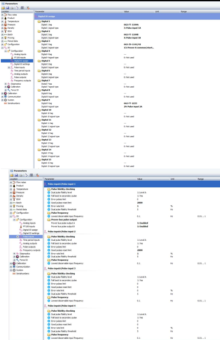Click columns grid icon in Pulse inputs window toolbar

31,175
